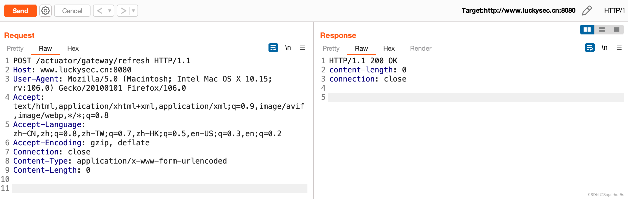Click the response content-length header
Image resolution: width=628 pixels, height=199 pixels.
pos(368,70)
